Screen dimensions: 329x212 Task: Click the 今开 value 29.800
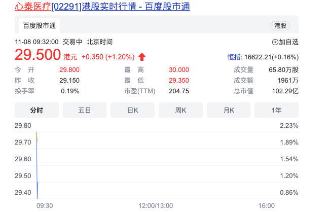69,70
